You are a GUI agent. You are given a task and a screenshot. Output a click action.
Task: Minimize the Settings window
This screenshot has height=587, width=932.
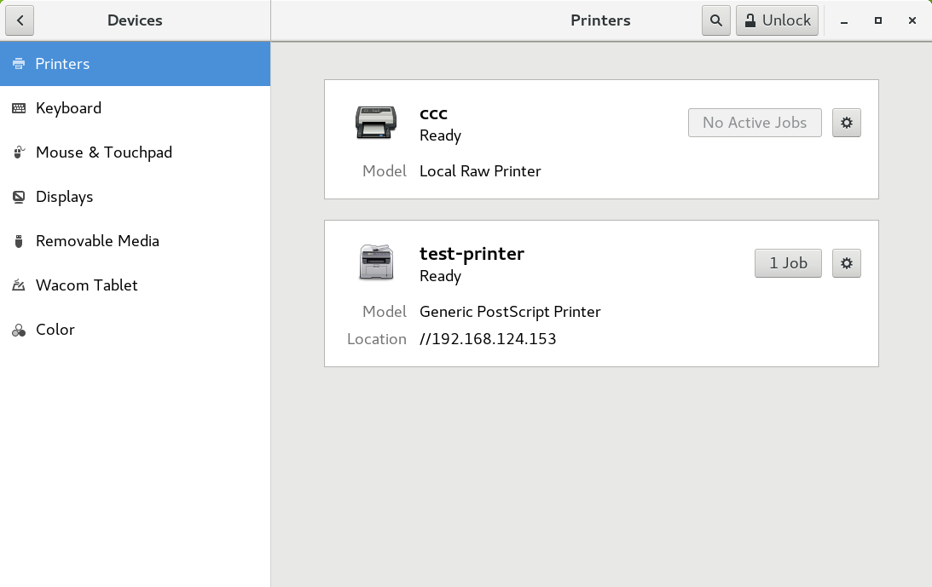click(844, 20)
